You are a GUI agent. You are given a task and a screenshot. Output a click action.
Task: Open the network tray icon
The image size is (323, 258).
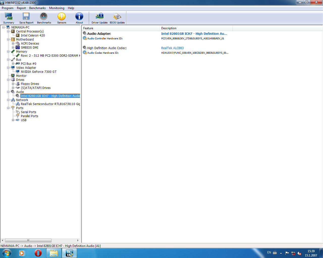coord(293,253)
